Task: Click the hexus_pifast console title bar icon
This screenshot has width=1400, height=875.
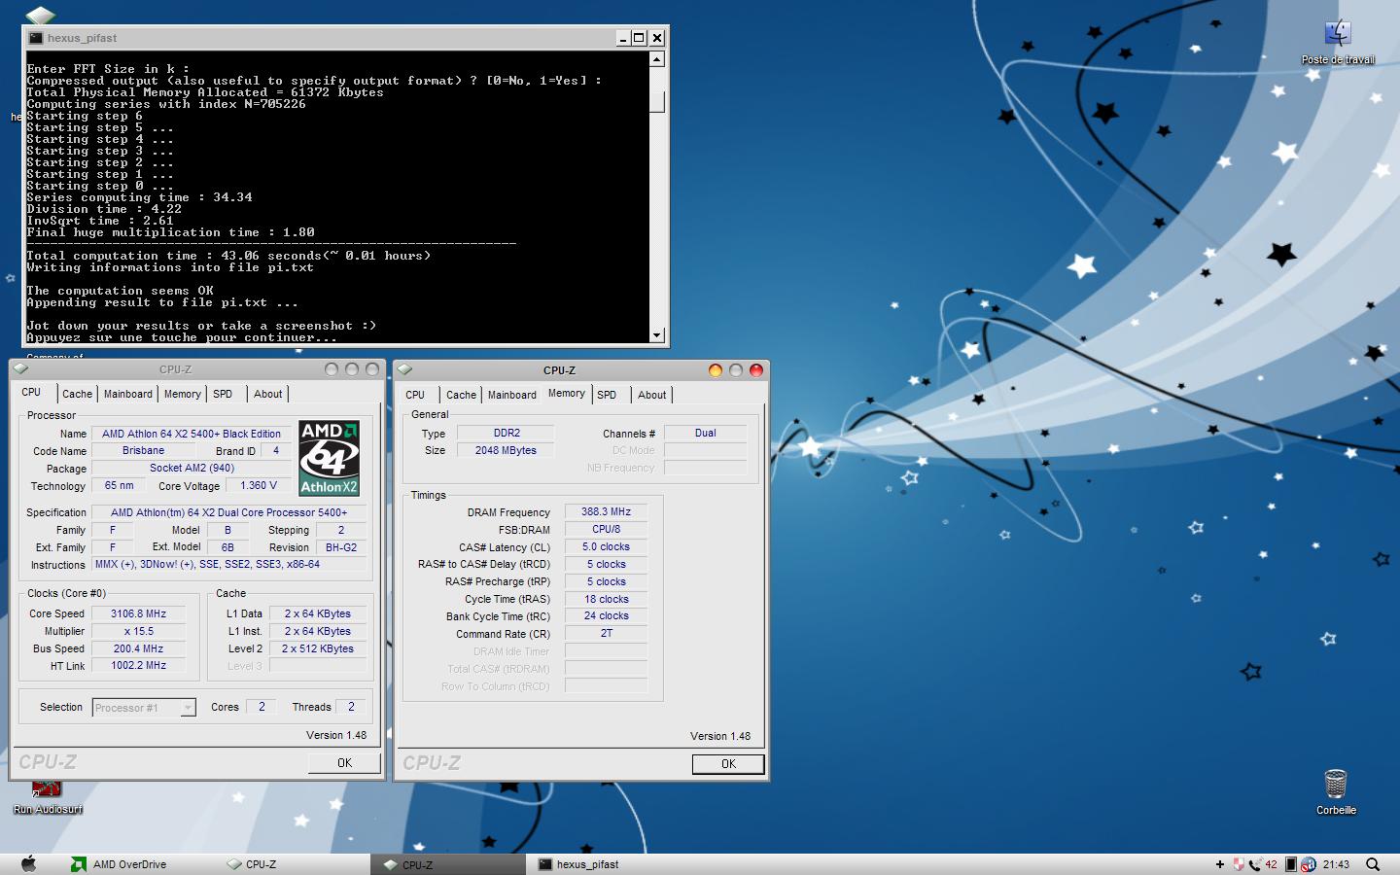Action: click(x=36, y=38)
